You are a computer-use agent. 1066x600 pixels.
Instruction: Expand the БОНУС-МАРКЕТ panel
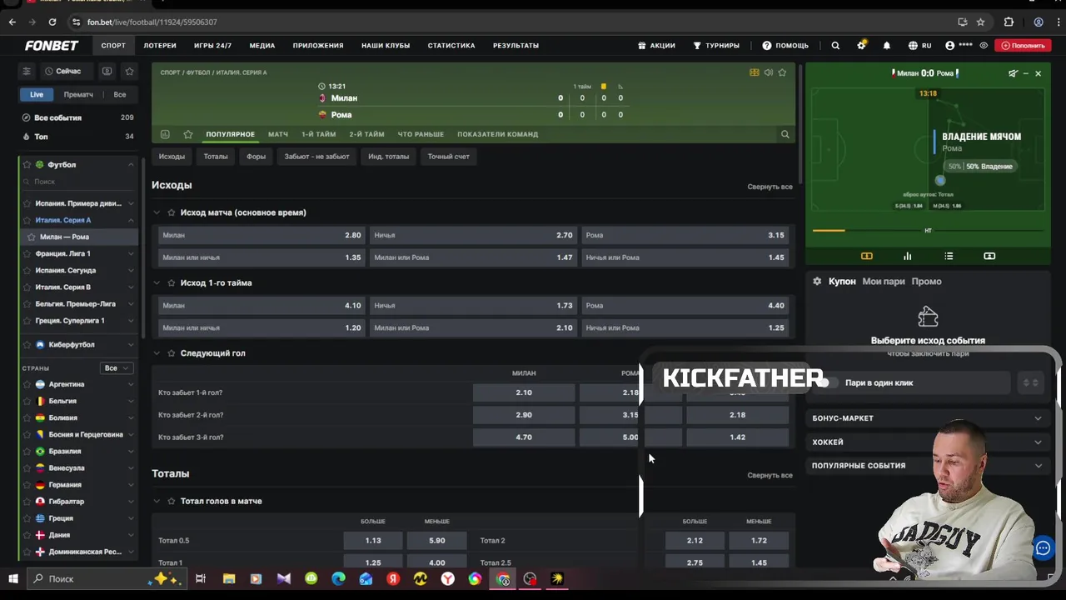[928, 418]
